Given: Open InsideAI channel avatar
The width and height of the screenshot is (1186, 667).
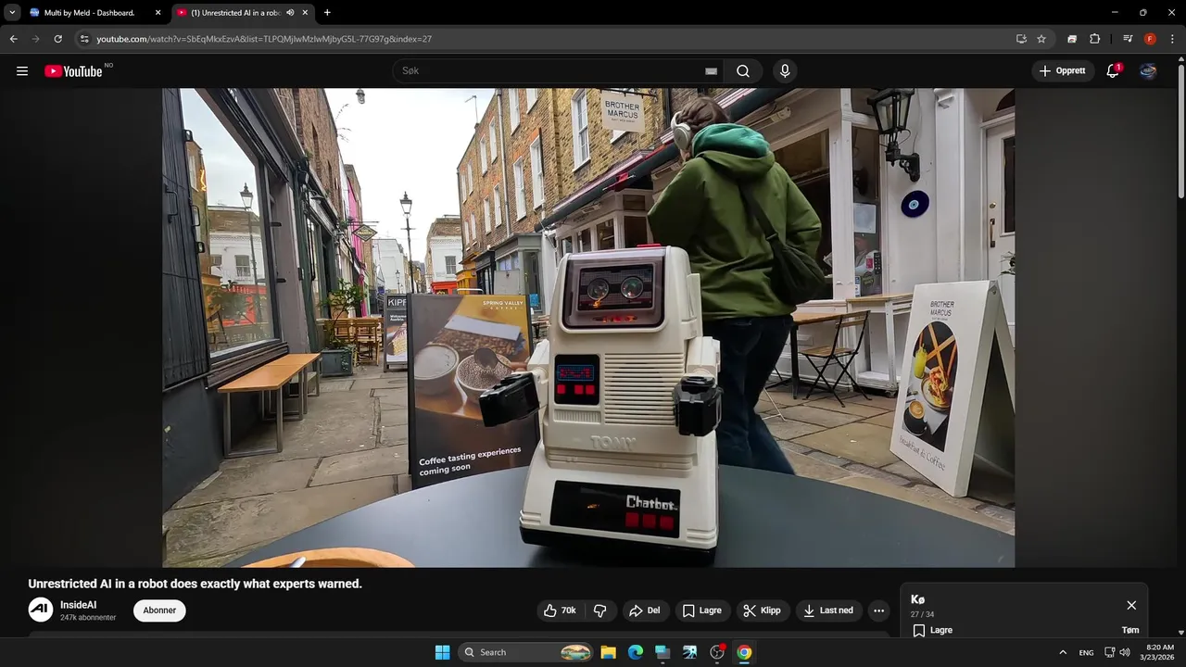Looking at the screenshot, I should 41,610.
